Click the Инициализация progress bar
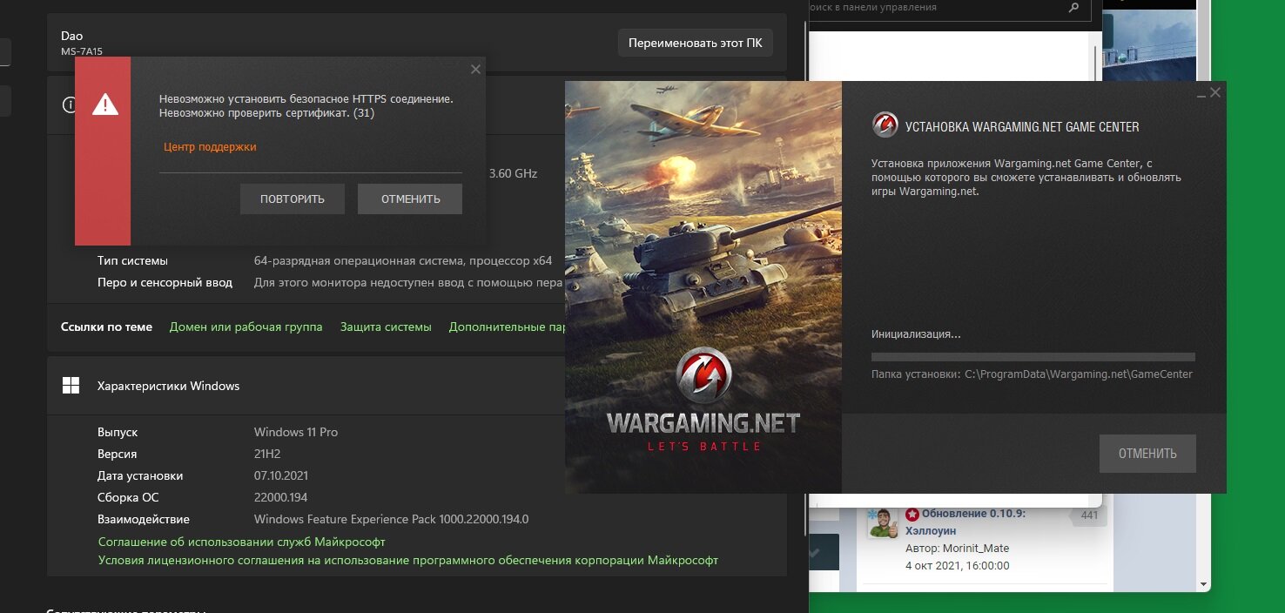Viewport: 1285px width, 613px height. 1033,357
